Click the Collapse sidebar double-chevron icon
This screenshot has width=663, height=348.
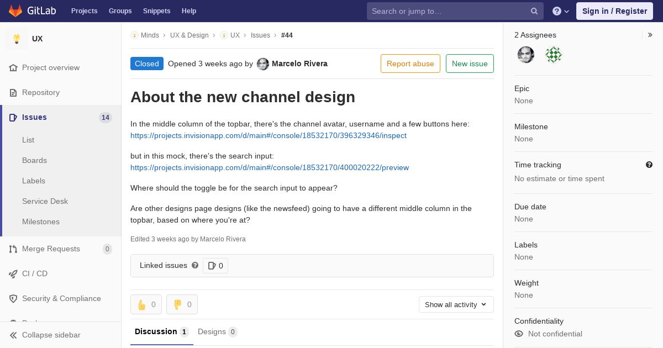pyautogui.click(x=13, y=335)
